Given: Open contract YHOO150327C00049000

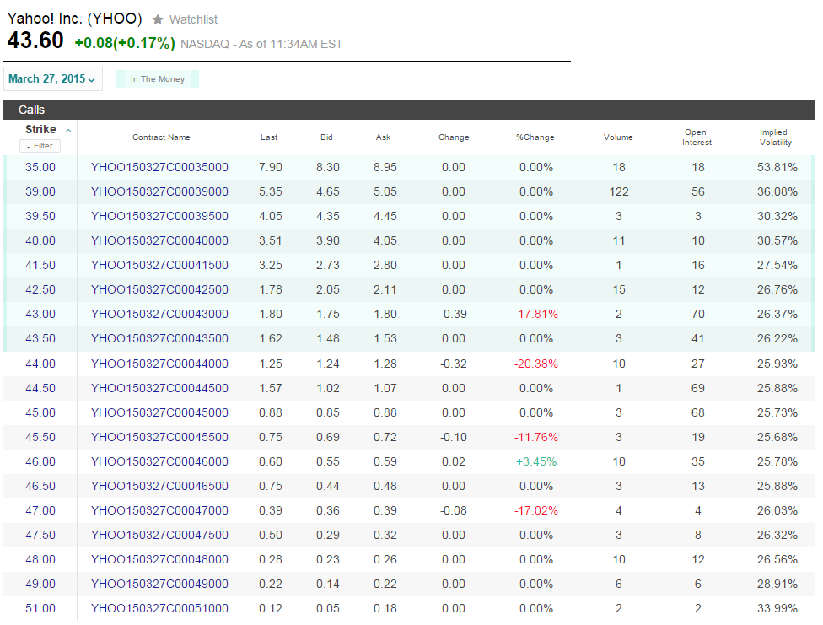Looking at the screenshot, I should pyautogui.click(x=159, y=584).
